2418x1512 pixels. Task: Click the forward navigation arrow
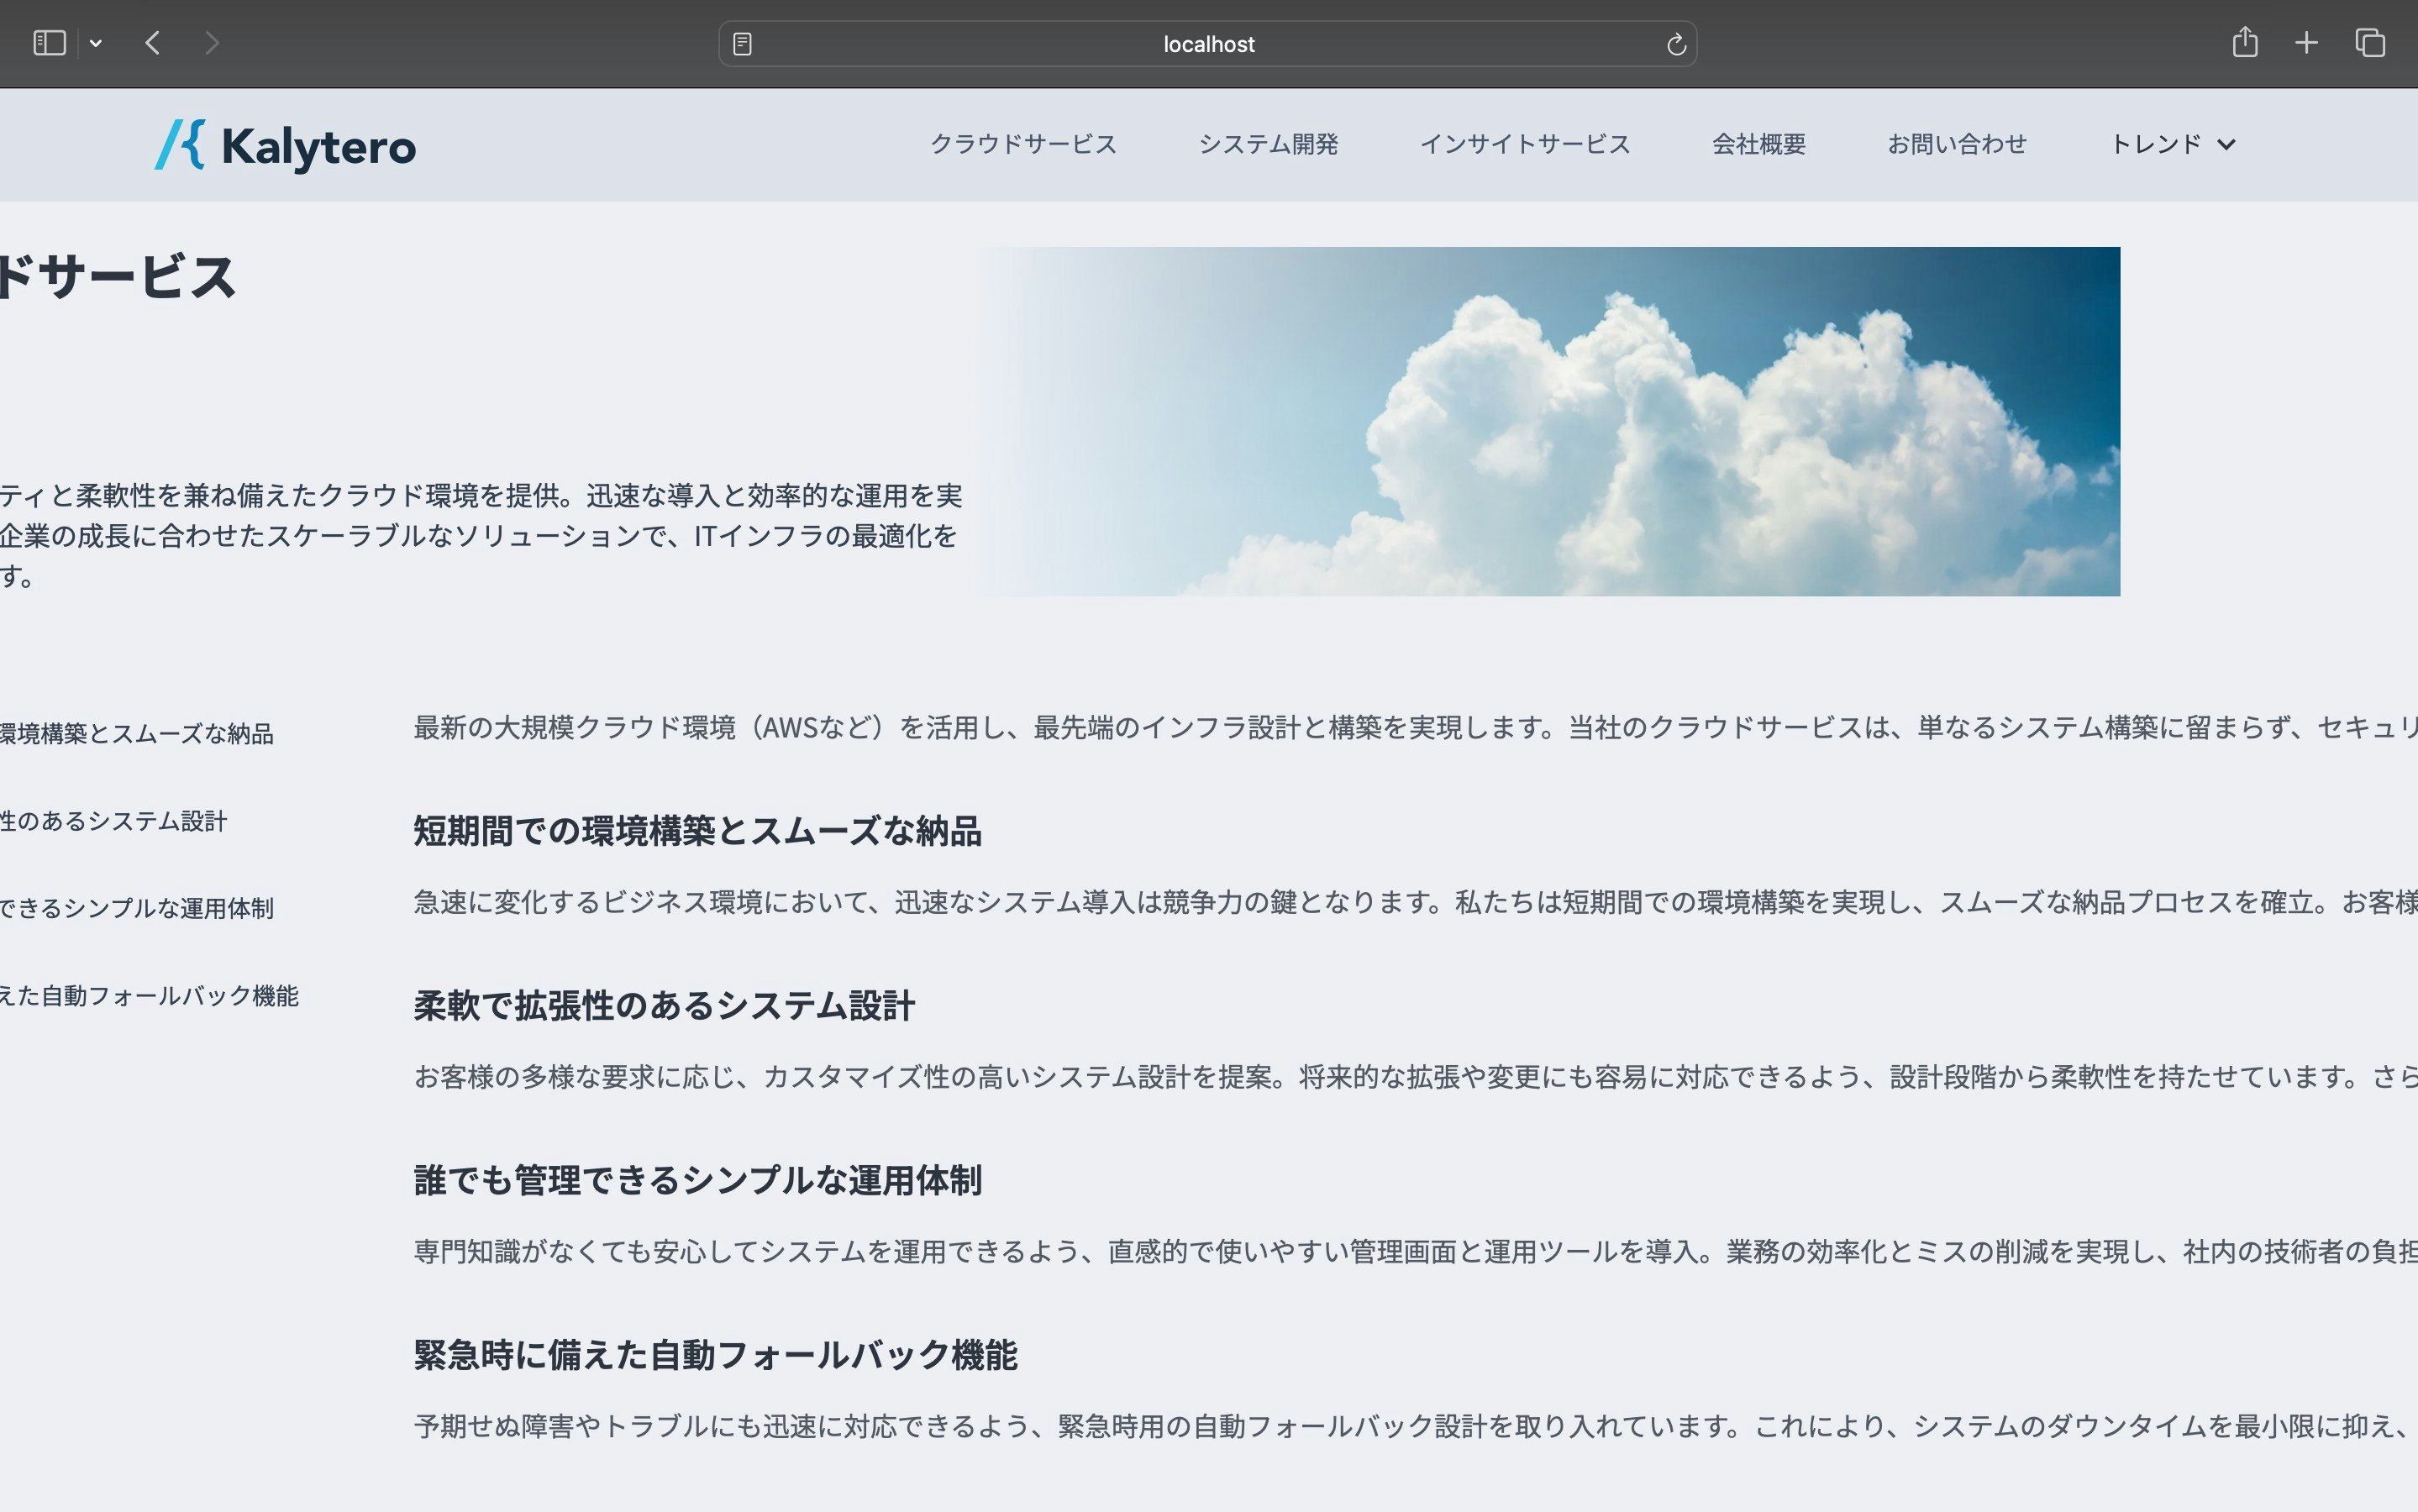tap(212, 43)
